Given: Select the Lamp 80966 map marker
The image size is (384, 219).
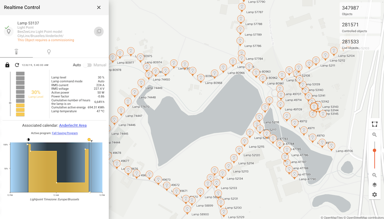Looking at the screenshot, I should pos(223,68).
